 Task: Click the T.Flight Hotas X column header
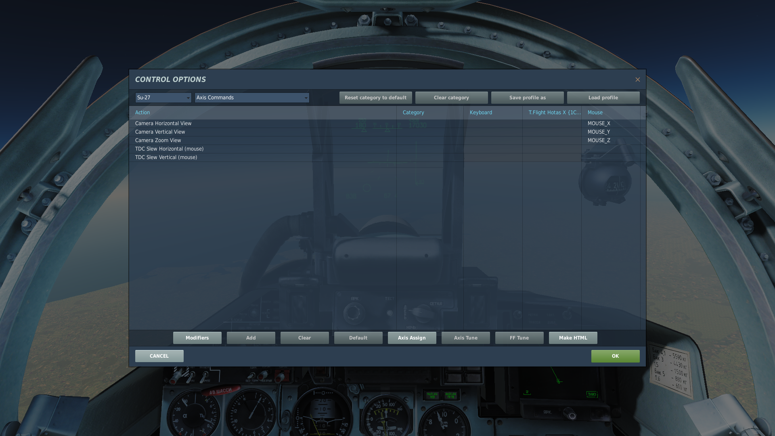pyautogui.click(x=552, y=113)
